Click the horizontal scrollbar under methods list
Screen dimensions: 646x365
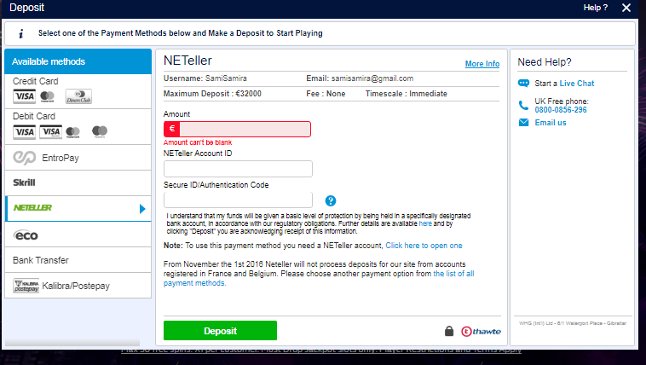click(72, 343)
